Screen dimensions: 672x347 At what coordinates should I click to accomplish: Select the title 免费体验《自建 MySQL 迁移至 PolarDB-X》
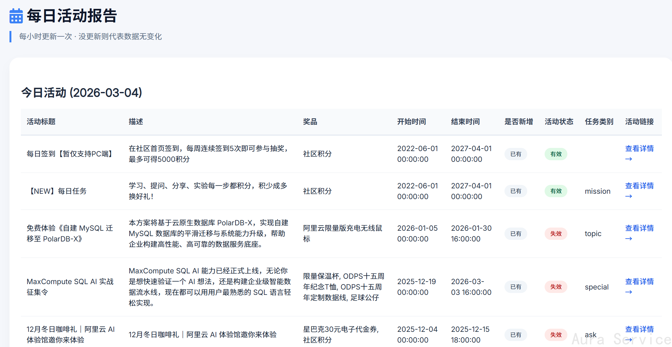(70, 234)
